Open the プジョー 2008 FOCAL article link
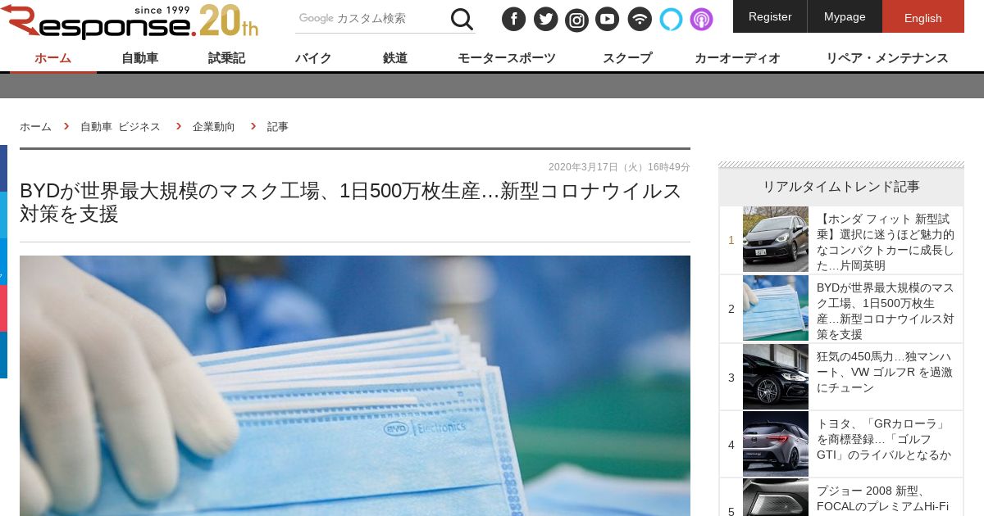Viewport: 984px width, 516px height. [x=882, y=499]
